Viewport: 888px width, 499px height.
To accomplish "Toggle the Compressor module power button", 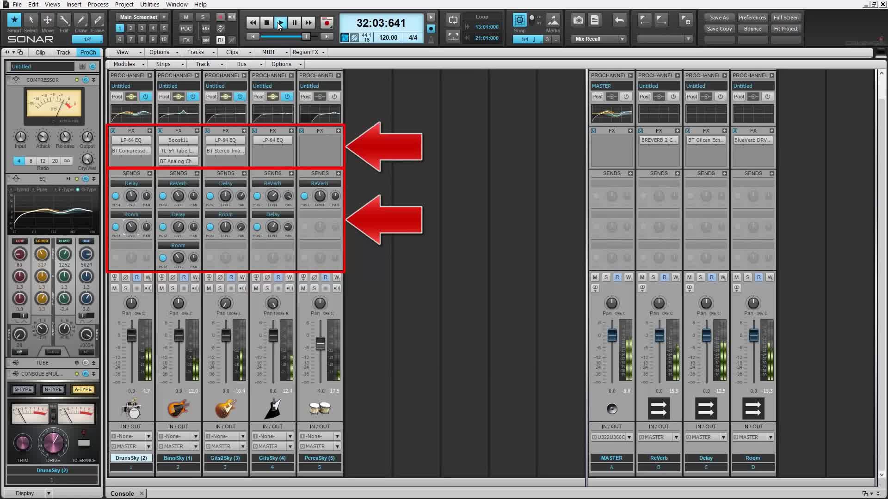I will 86,80.
